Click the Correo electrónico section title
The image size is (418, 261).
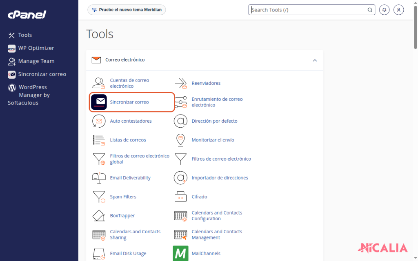point(125,60)
